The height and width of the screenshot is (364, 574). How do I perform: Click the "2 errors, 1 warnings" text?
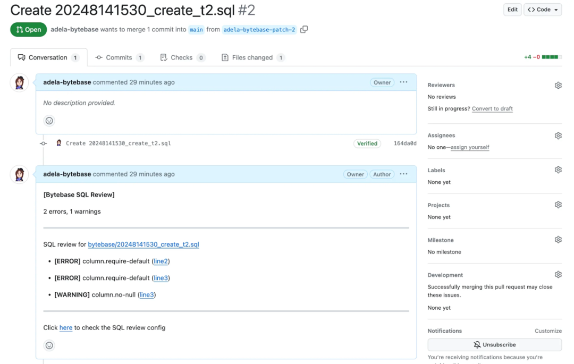click(72, 211)
